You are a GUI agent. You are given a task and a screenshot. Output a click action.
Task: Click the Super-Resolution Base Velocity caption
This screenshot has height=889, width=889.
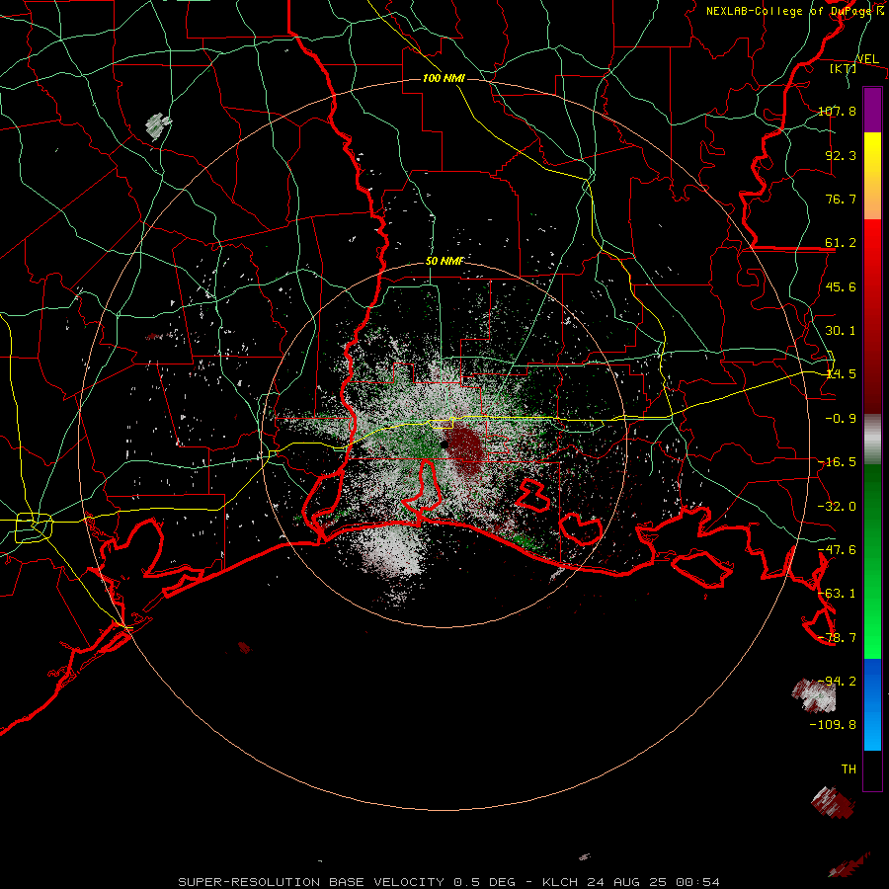tap(448, 882)
